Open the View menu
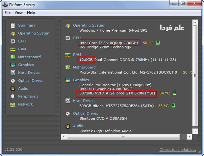Viewport: 204px width, 156px height. point(19,13)
